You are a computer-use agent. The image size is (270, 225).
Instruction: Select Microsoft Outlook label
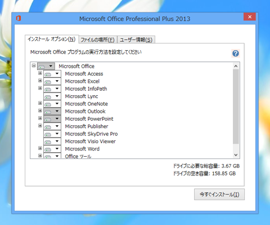pyautogui.click(x=85, y=111)
